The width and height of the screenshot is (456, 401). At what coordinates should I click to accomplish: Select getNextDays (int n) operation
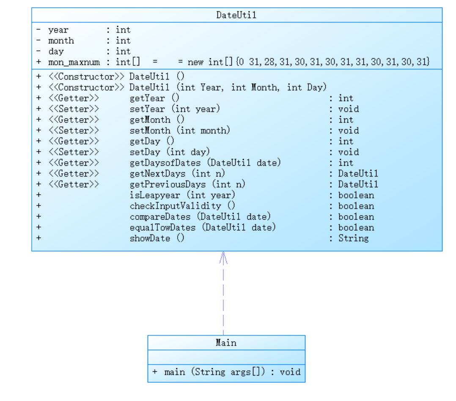[207, 173]
